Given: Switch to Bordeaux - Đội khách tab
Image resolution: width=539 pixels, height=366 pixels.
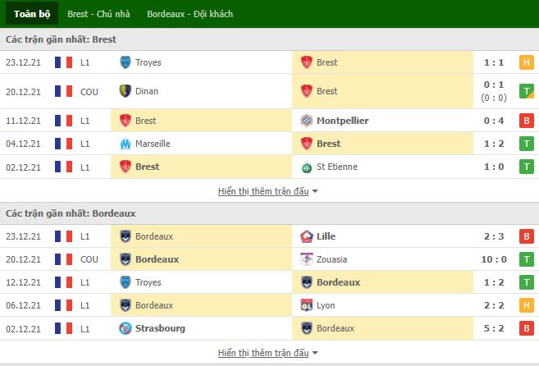Looking at the screenshot, I should [x=190, y=14].
